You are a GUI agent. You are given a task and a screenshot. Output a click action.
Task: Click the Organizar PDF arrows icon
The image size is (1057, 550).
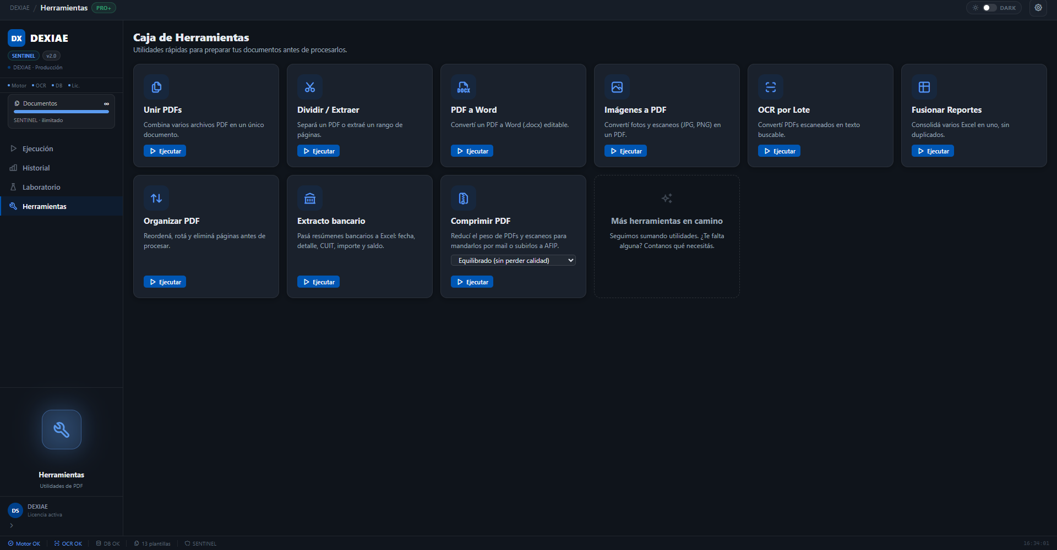click(x=156, y=198)
